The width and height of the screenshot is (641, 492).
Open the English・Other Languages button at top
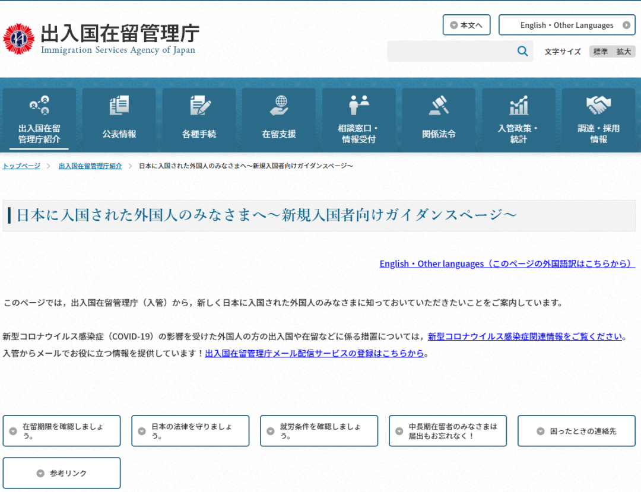566,25
